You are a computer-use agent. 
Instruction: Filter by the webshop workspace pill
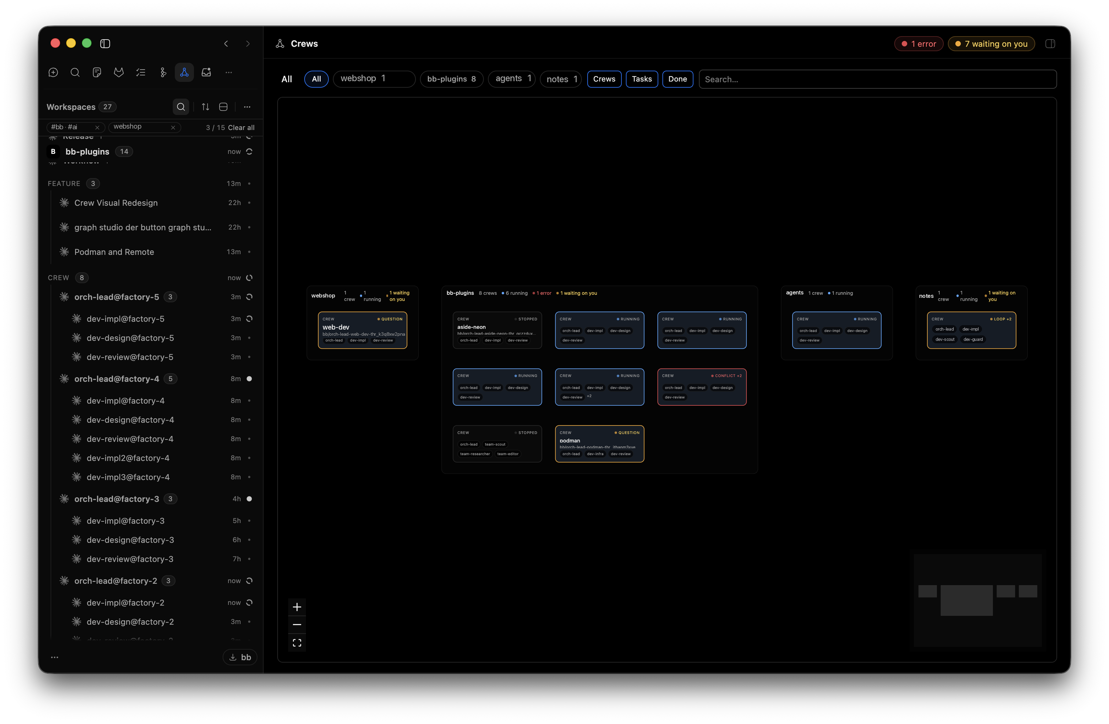click(374, 79)
